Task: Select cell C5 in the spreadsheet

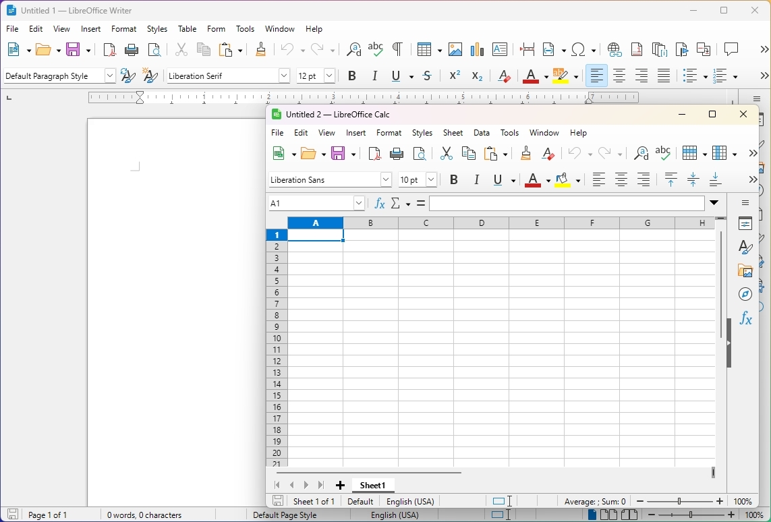Action: click(x=425, y=281)
